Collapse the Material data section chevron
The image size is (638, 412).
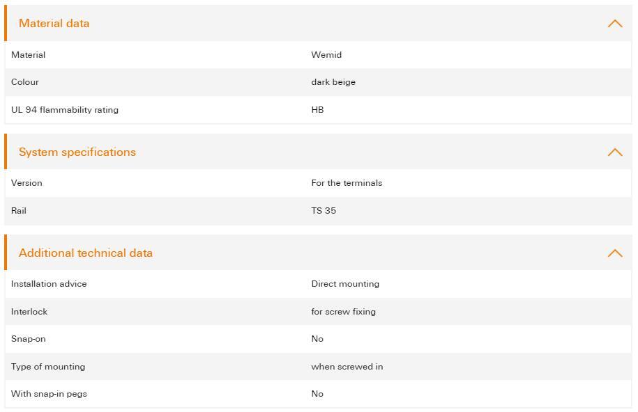click(614, 24)
